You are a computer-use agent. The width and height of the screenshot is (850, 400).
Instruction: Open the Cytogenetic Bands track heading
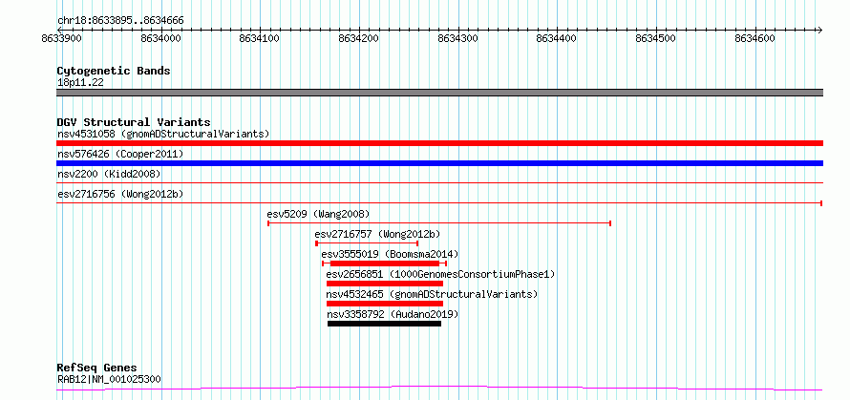pyautogui.click(x=114, y=71)
